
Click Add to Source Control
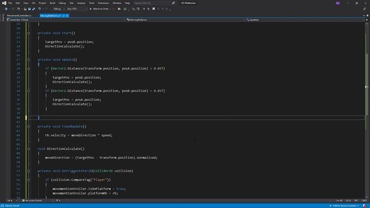pyautogui.click(x=345, y=206)
